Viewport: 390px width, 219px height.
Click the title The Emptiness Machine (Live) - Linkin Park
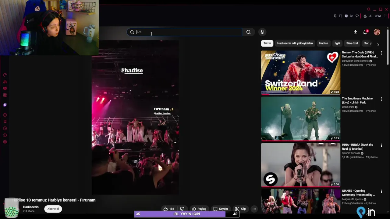[357, 100]
